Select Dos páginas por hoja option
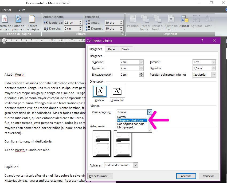Screen dimensions: 227x183 pyautogui.click(x=131, y=124)
